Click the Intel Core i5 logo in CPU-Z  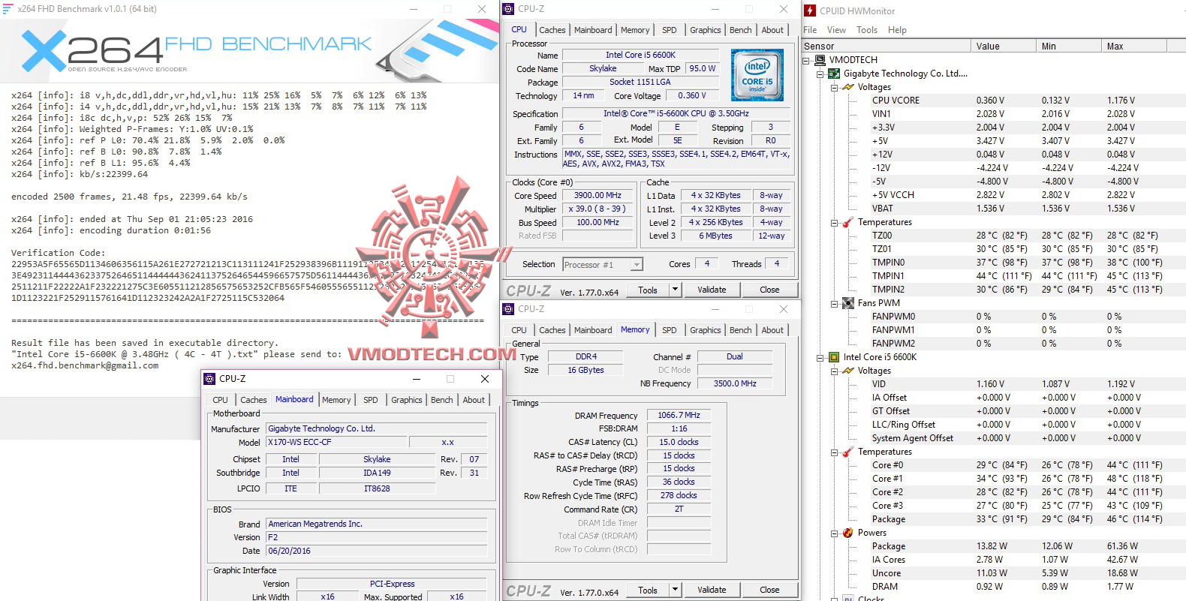[757, 75]
